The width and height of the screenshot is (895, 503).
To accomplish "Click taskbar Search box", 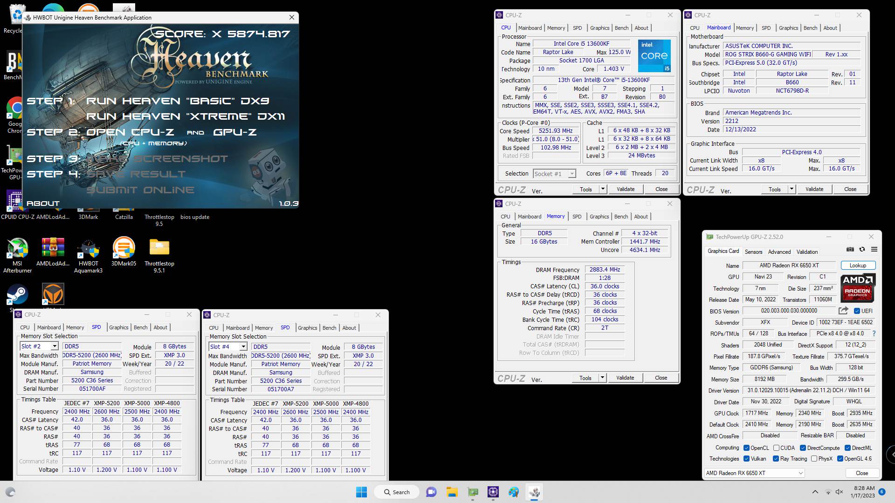I will pos(397,492).
